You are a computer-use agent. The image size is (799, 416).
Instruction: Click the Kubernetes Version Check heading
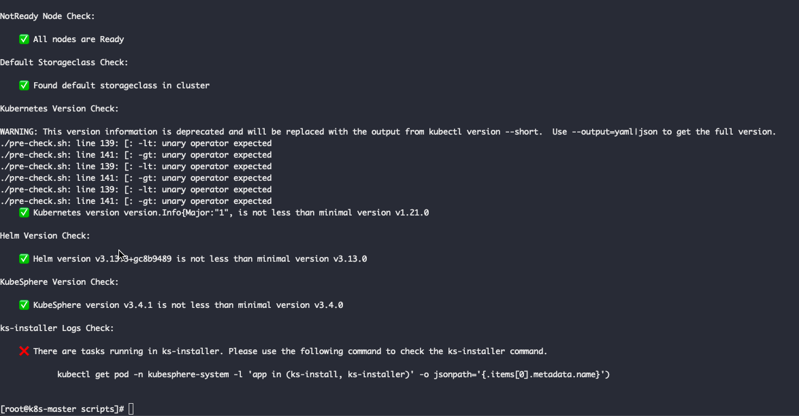(x=59, y=109)
